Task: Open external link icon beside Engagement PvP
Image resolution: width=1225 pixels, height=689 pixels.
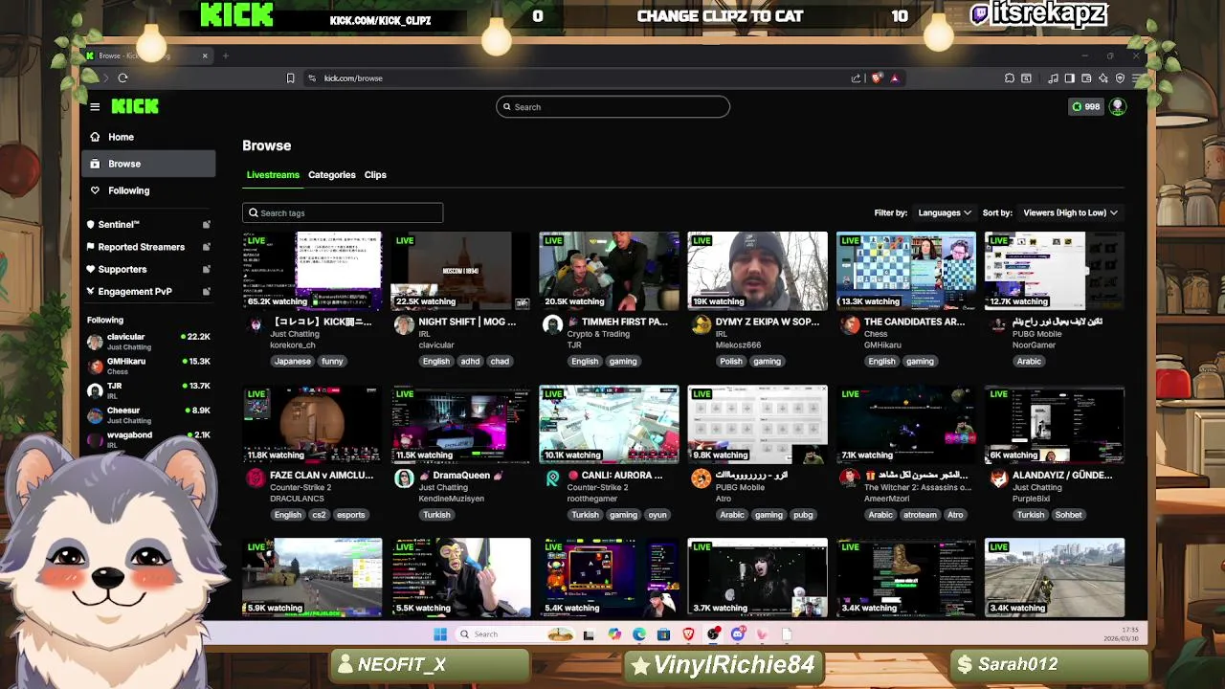Action: click(x=206, y=291)
